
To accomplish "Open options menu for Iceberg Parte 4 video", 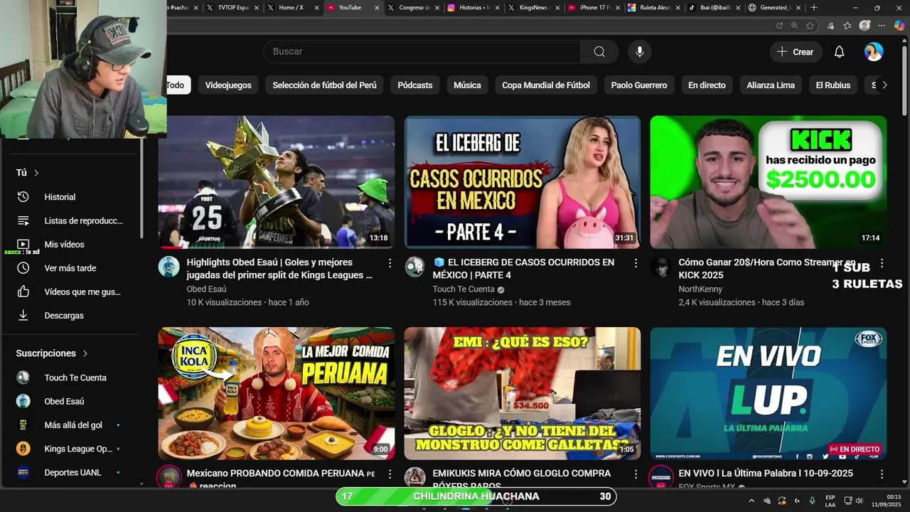I will tap(636, 263).
